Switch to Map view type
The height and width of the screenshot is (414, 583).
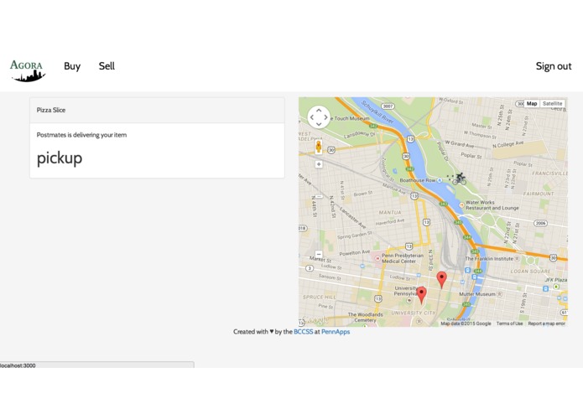(532, 104)
